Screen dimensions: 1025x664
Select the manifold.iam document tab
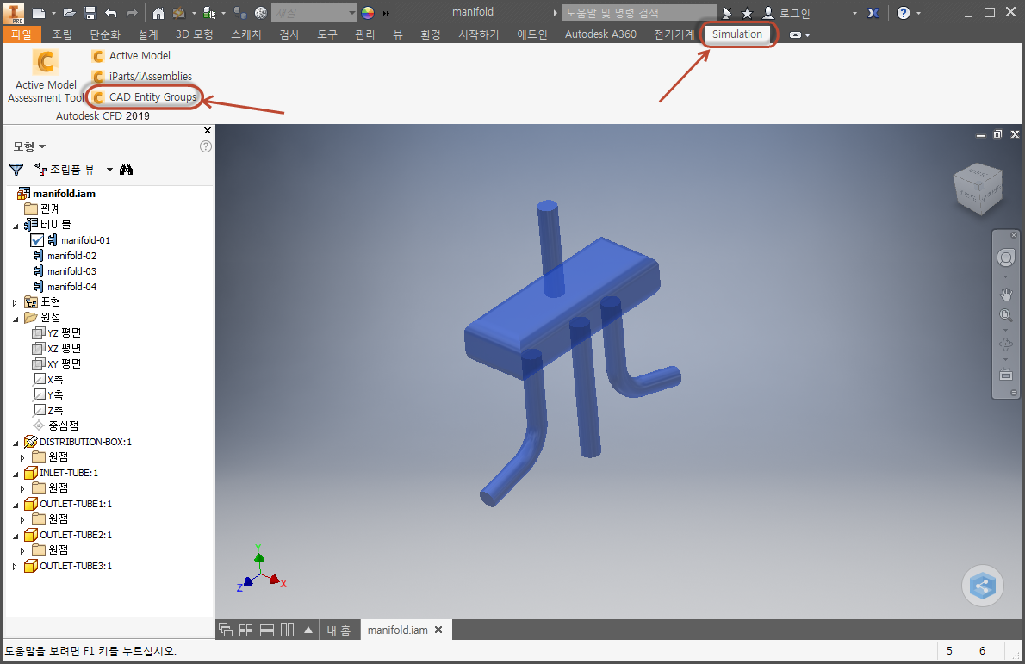pyautogui.click(x=397, y=630)
